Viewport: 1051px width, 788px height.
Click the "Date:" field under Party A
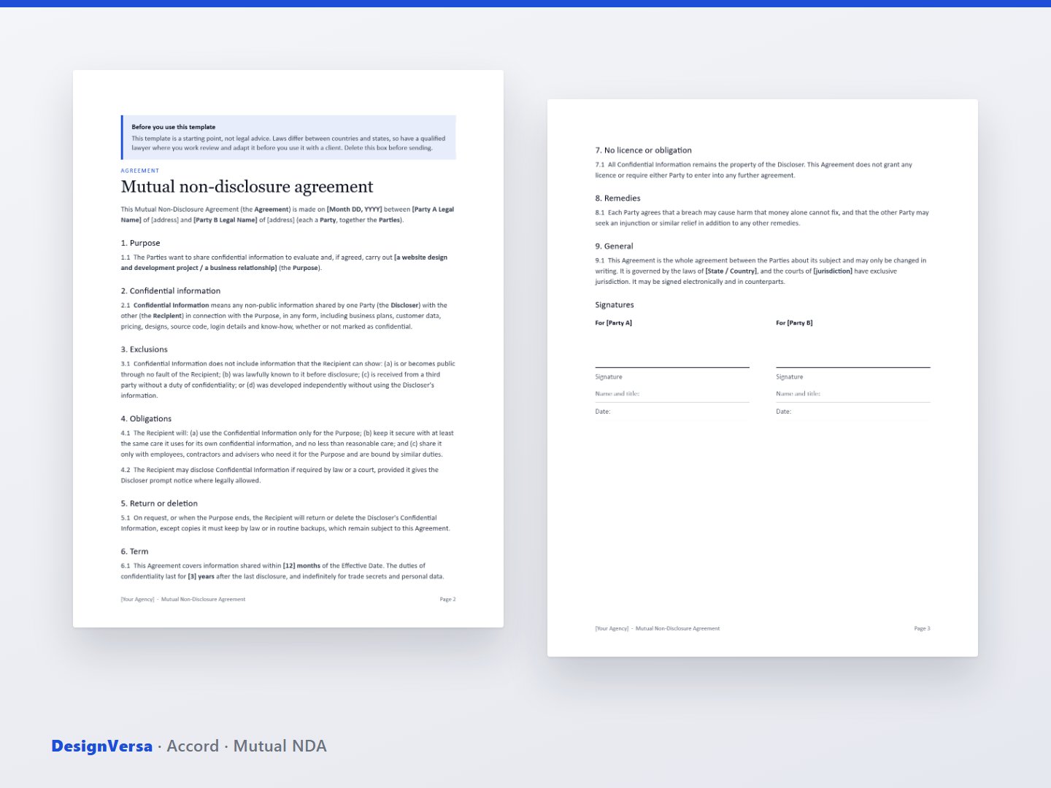[602, 412]
